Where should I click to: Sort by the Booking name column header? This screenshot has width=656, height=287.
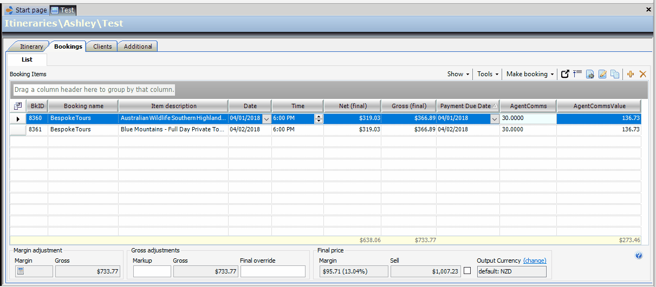[83, 106]
